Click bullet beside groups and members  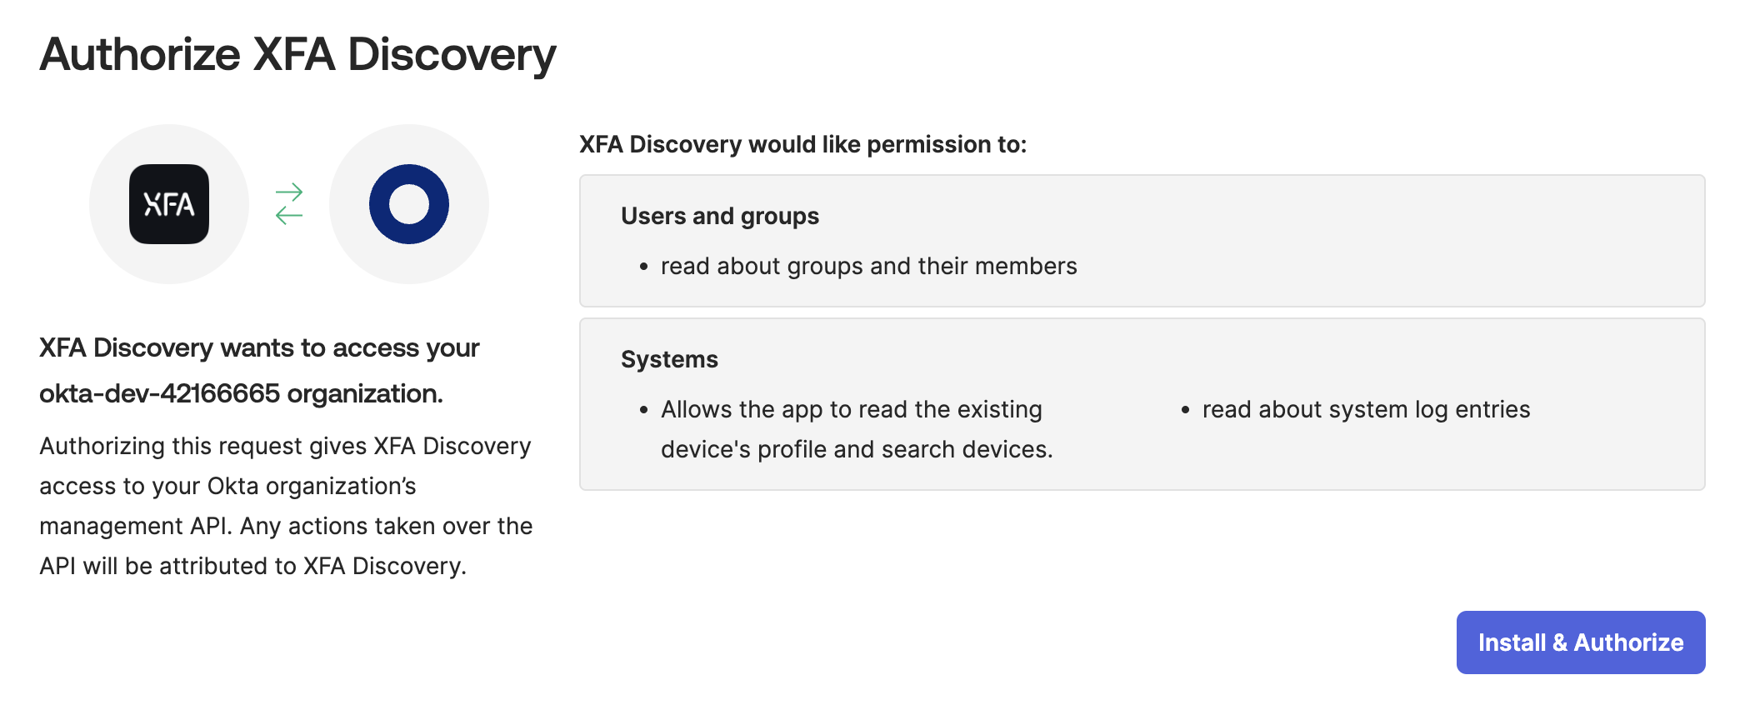click(x=643, y=267)
